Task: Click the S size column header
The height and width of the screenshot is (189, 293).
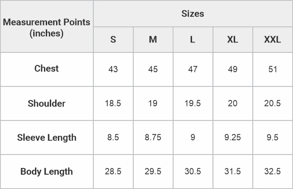Action: click(x=113, y=39)
